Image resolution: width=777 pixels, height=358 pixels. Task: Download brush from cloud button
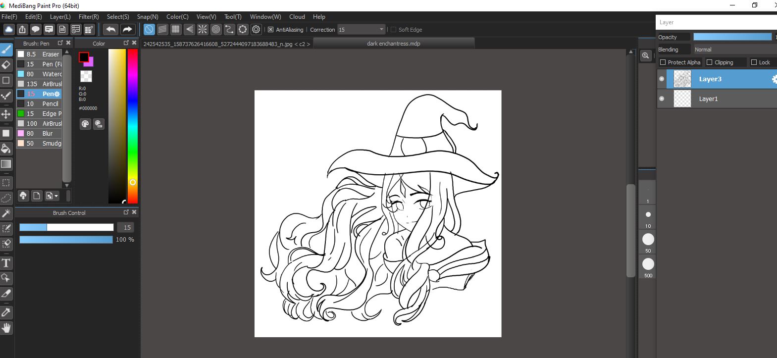click(x=23, y=196)
